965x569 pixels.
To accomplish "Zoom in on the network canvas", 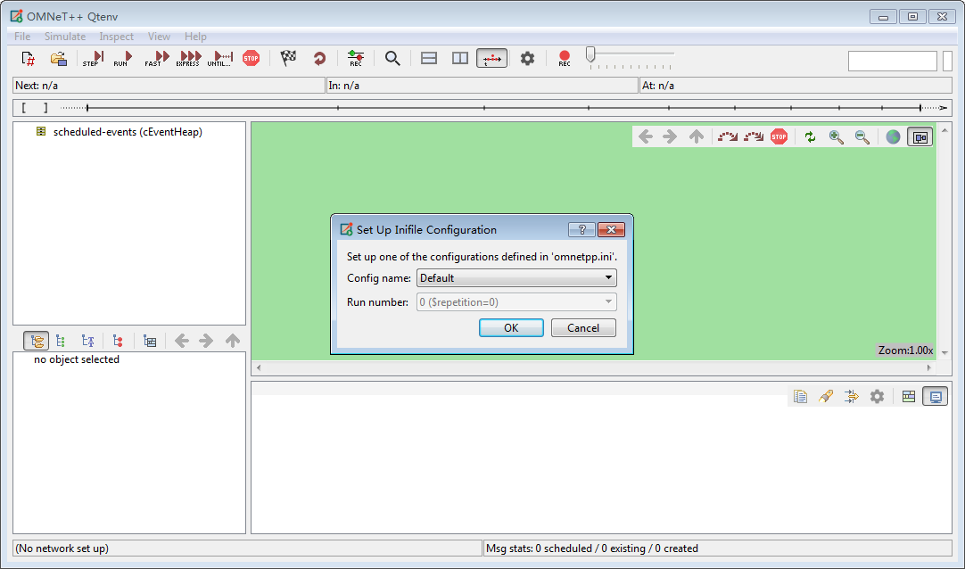I will pyautogui.click(x=835, y=136).
